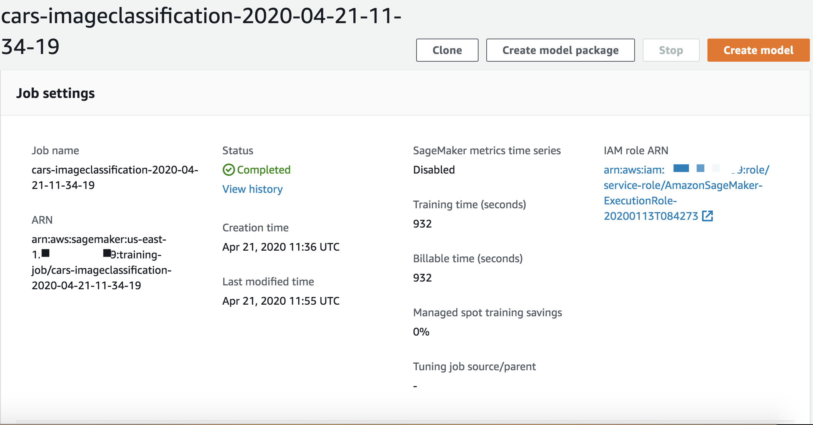The image size is (813, 425).
Task: Click the Billable time (seconds) label
Action: point(468,258)
